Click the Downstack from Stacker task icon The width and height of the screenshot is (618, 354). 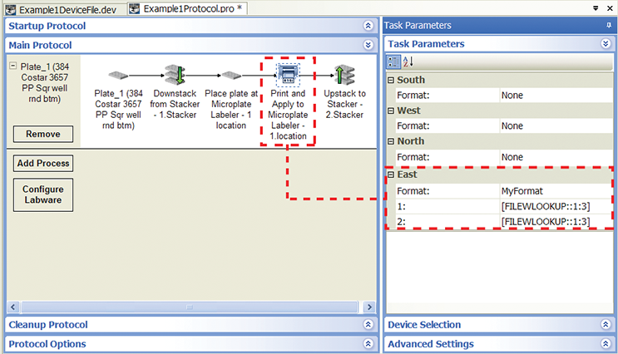click(175, 75)
